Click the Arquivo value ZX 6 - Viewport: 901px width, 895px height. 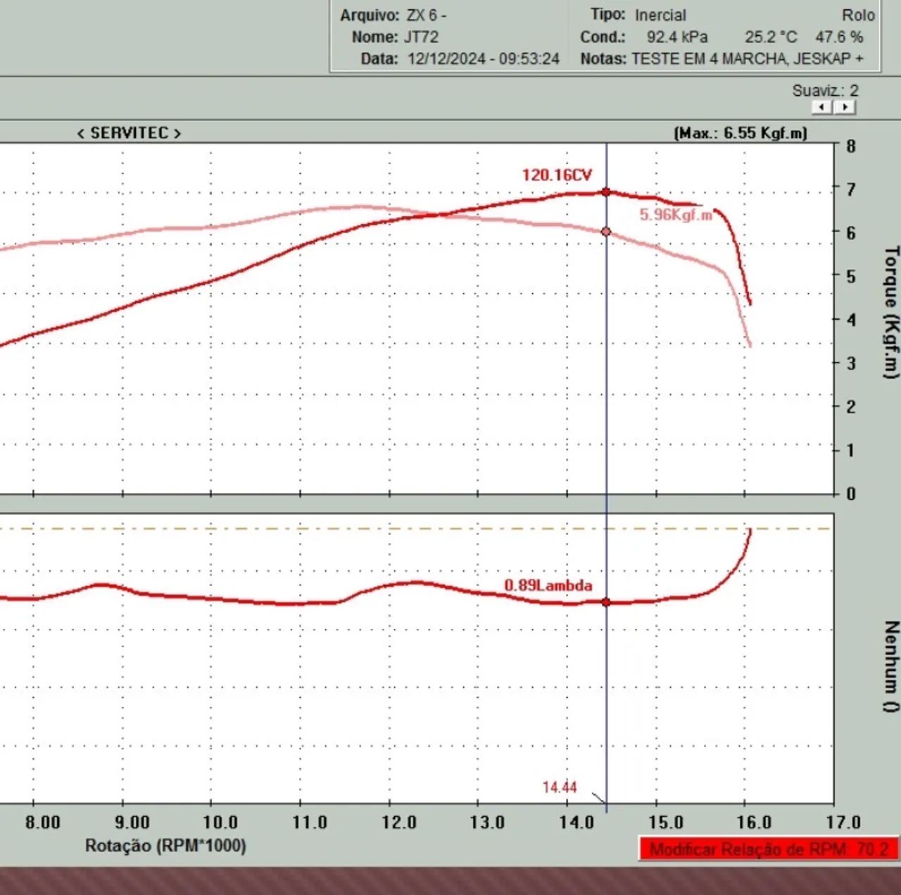coord(426,15)
